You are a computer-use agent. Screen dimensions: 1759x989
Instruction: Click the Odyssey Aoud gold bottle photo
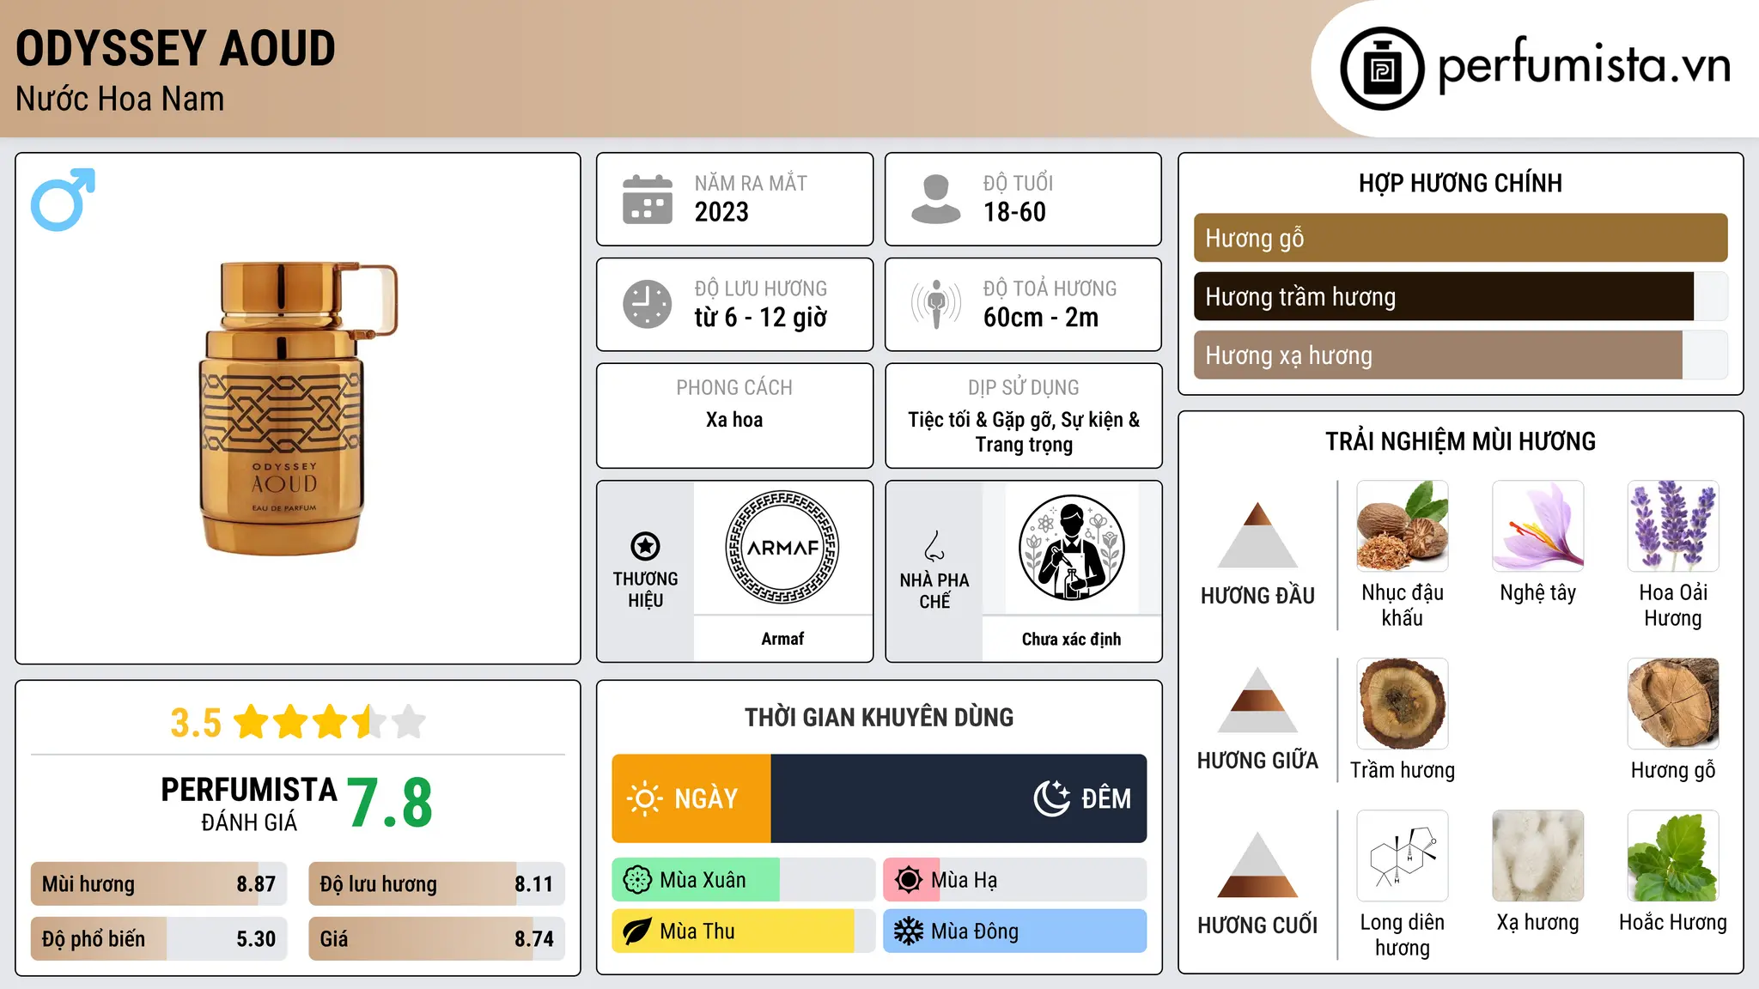[296, 408]
